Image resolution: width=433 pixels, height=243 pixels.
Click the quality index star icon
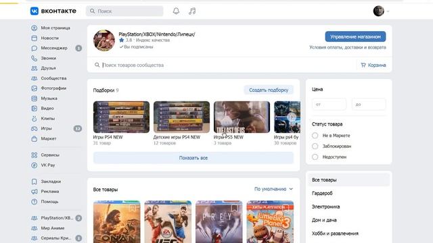122,40
